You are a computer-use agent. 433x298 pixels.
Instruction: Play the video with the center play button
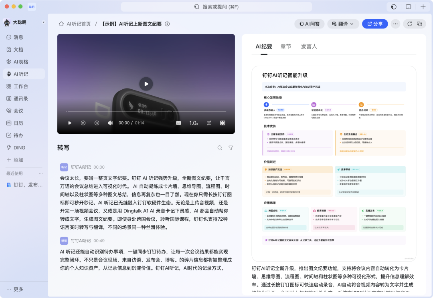click(x=146, y=84)
